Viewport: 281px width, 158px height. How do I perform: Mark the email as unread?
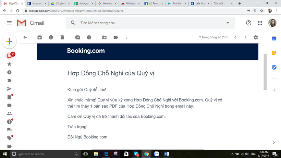77,37
